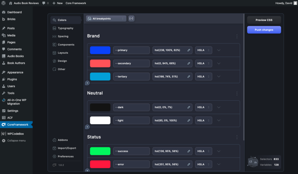This screenshot has height=174, width=298.
Task: Open Import/Export from its icon
Action: point(54,148)
